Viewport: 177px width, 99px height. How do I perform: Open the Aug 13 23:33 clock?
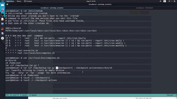pyautogui.click(x=91, y=1)
